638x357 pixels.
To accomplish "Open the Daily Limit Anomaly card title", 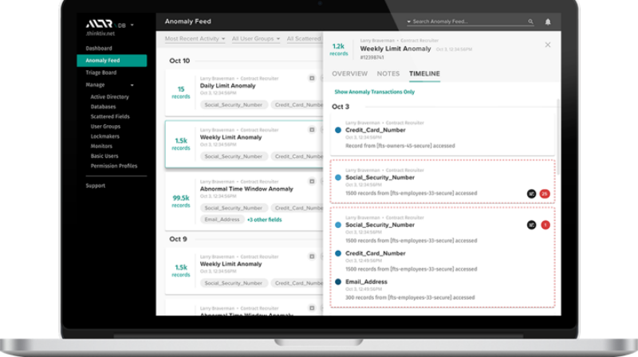I will 227,86.
